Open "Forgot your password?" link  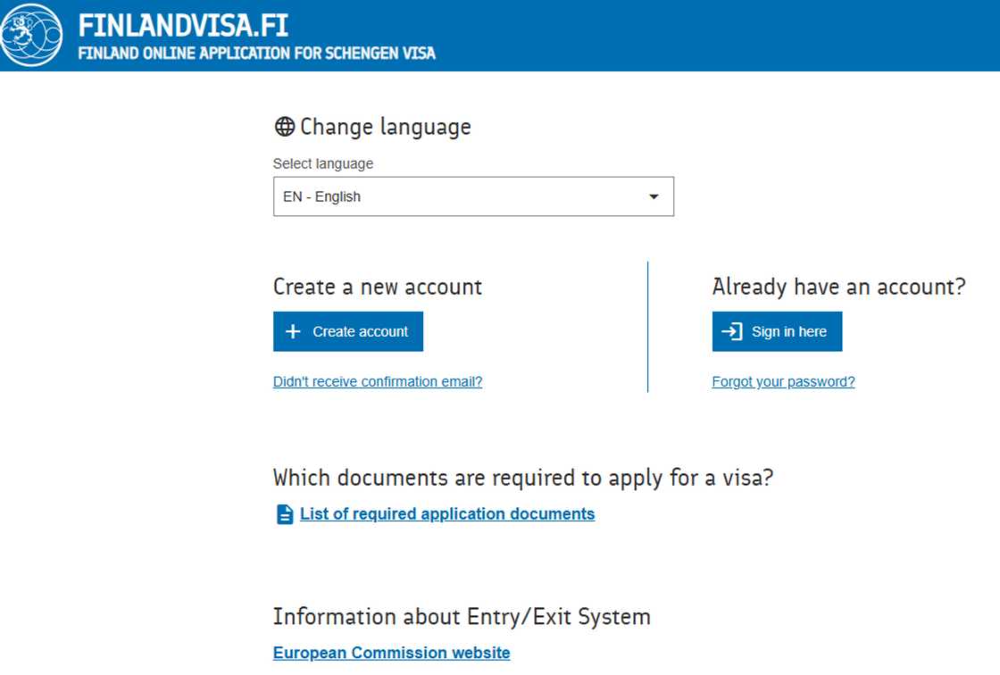click(783, 381)
